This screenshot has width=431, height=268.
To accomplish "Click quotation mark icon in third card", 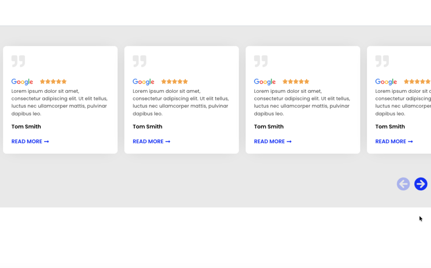I will 261,61.
